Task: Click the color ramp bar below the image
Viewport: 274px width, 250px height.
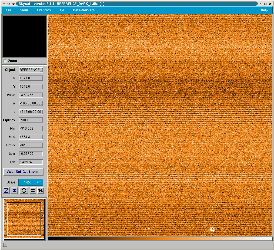Action: (x=160, y=239)
